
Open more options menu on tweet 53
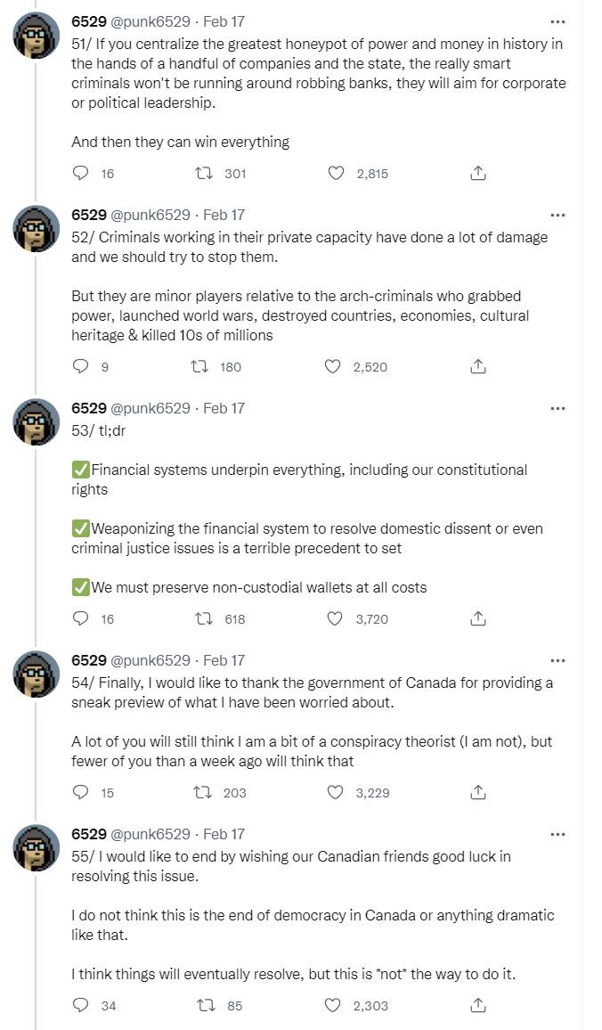click(557, 408)
